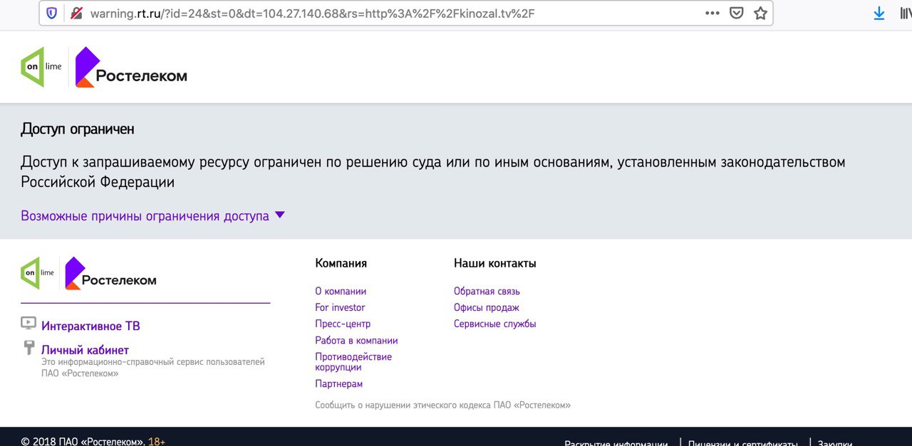The height and width of the screenshot is (446, 912).
Task: Click the OnLime logo in footer
Action: point(38,273)
